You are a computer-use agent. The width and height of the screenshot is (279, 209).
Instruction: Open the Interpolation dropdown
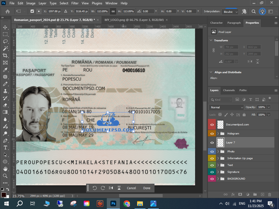(231, 12)
